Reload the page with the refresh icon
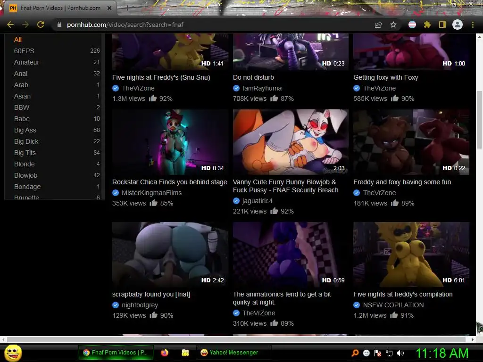This screenshot has height=362, width=483. click(x=41, y=25)
